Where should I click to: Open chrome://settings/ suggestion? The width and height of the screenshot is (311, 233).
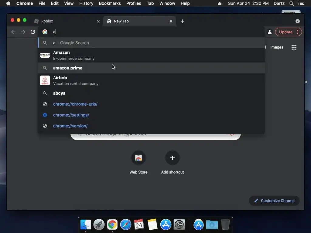(x=151, y=115)
